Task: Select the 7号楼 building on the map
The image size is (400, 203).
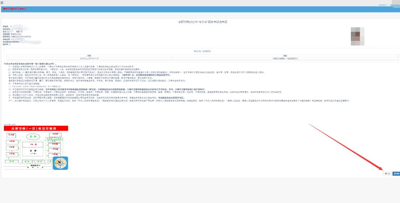Action: pos(33,145)
